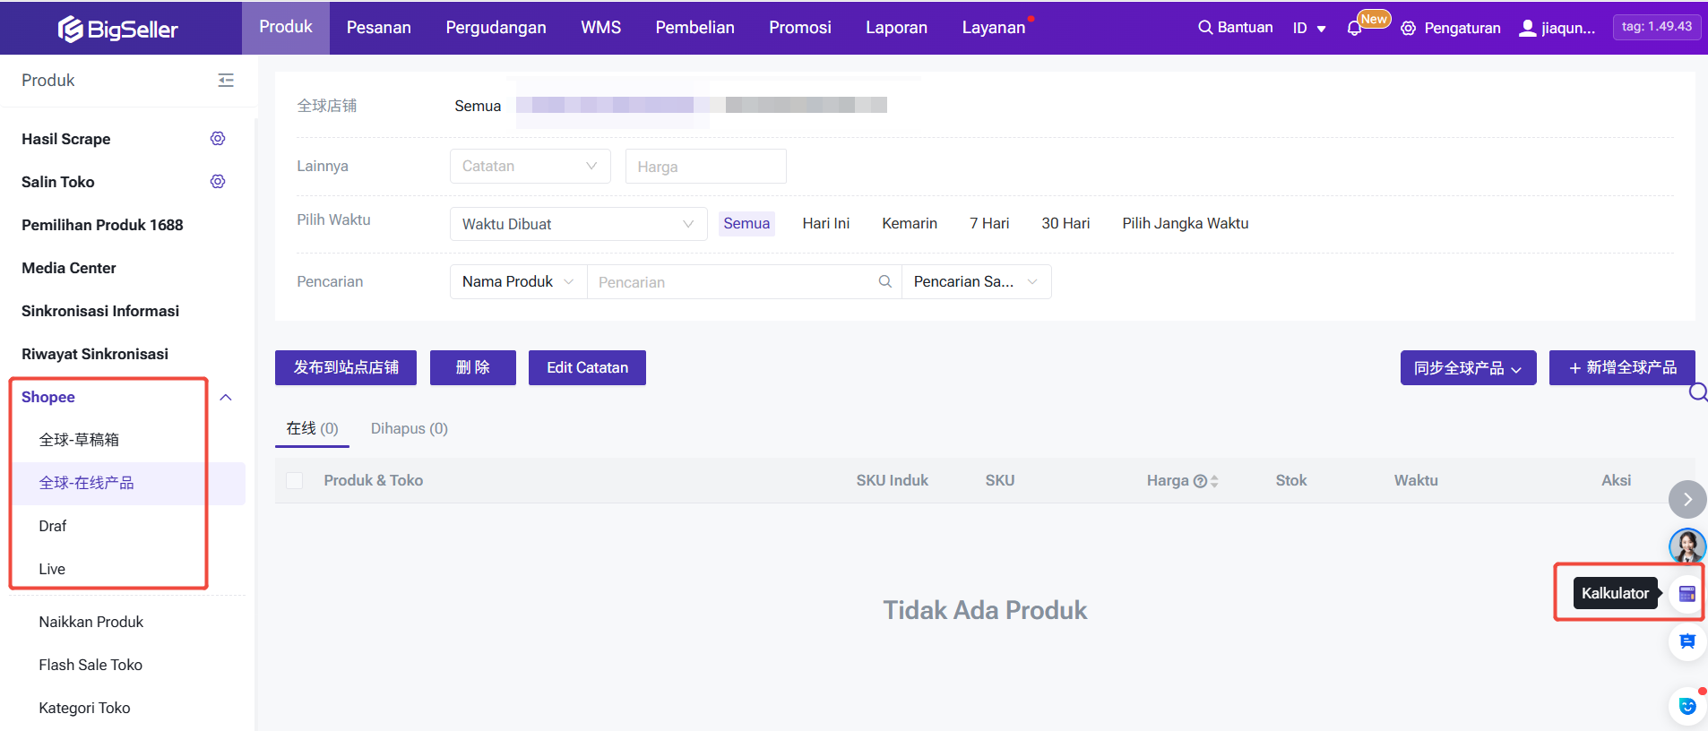This screenshot has width=1708, height=731.
Task: Open the notification bell icon
Action: 1354,29
